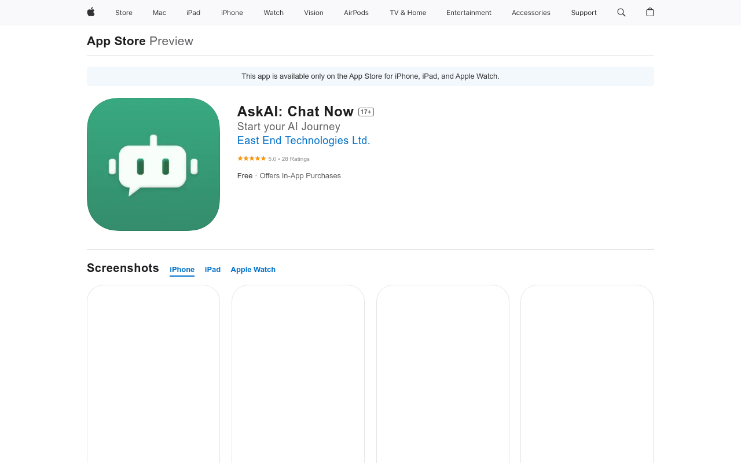The width and height of the screenshot is (741, 463).
Task: Click the 28 Ratings count
Action: click(295, 158)
